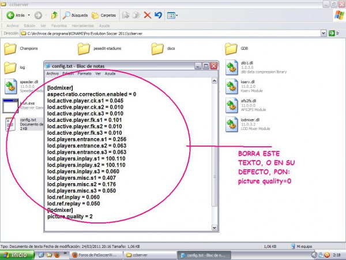The height and width of the screenshot is (260, 346).
Task: Place cursor on 'picture quality = 2' line
Action: coord(70,217)
